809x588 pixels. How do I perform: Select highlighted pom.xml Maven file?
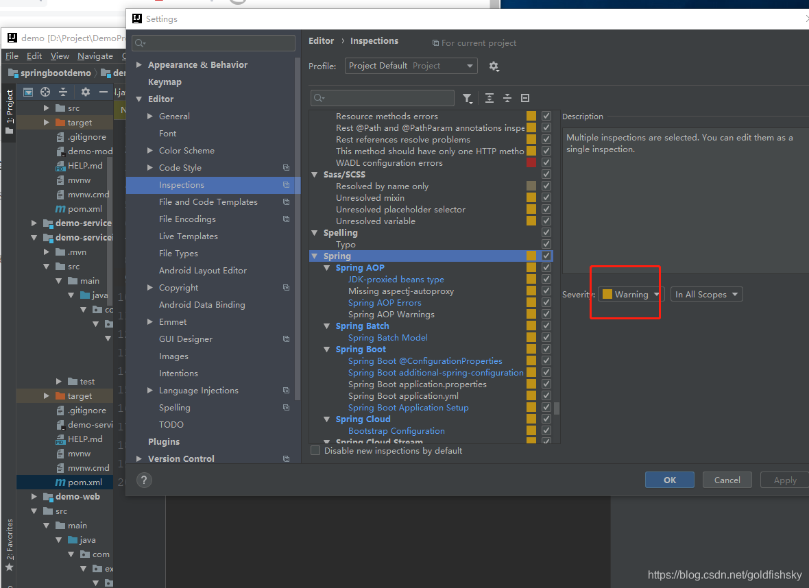(x=78, y=482)
